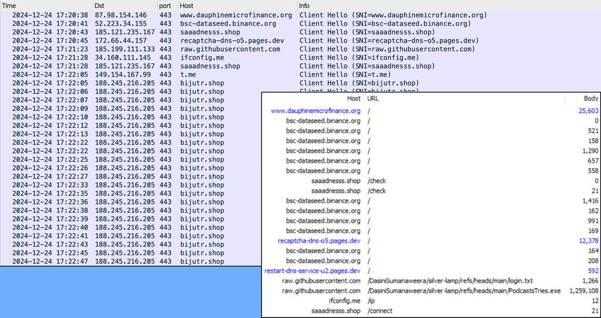
Task: Click the URL column header in session list
Action: pyautogui.click(x=464, y=99)
